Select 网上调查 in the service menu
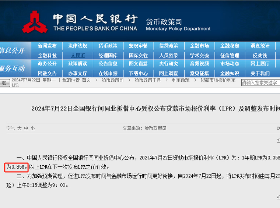This screenshot has width=280, height=208. [169, 73]
